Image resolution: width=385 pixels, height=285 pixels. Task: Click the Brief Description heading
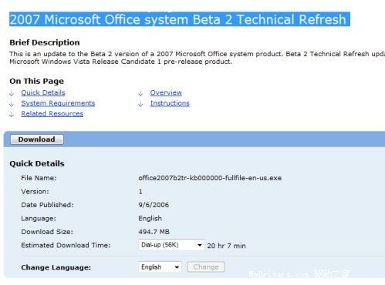pyautogui.click(x=45, y=42)
